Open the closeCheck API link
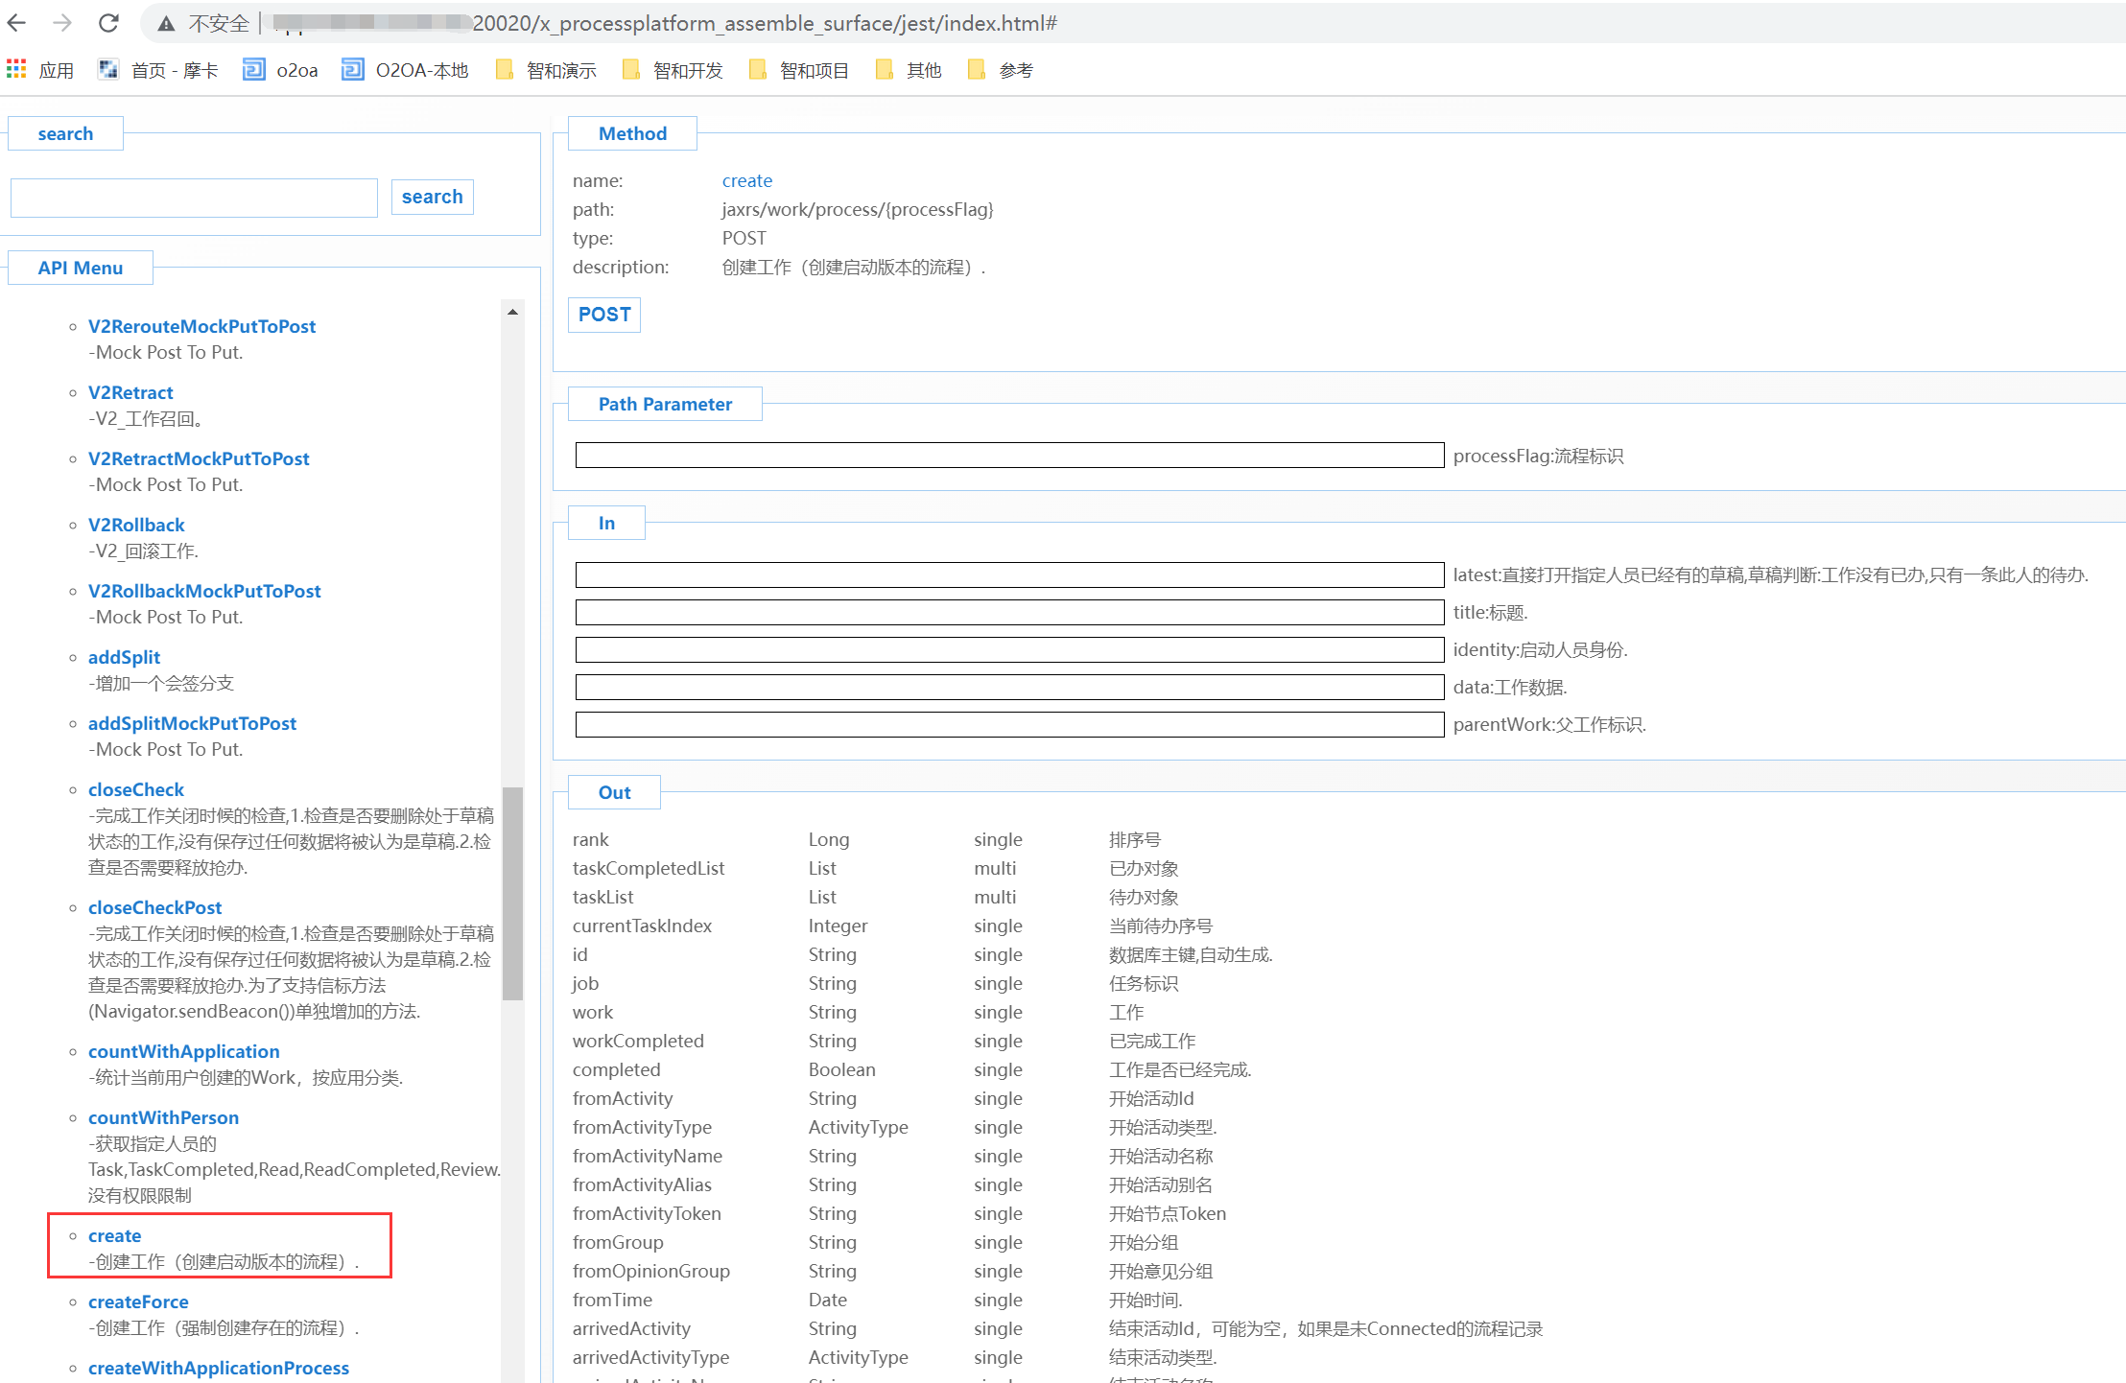The width and height of the screenshot is (2126, 1383). click(136, 789)
